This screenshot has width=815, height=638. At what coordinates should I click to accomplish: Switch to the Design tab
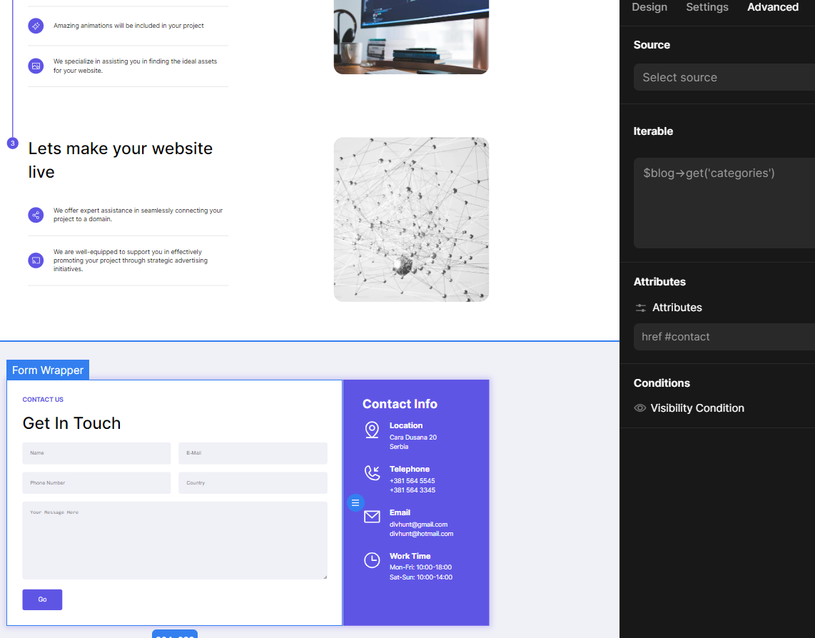point(649,7)
